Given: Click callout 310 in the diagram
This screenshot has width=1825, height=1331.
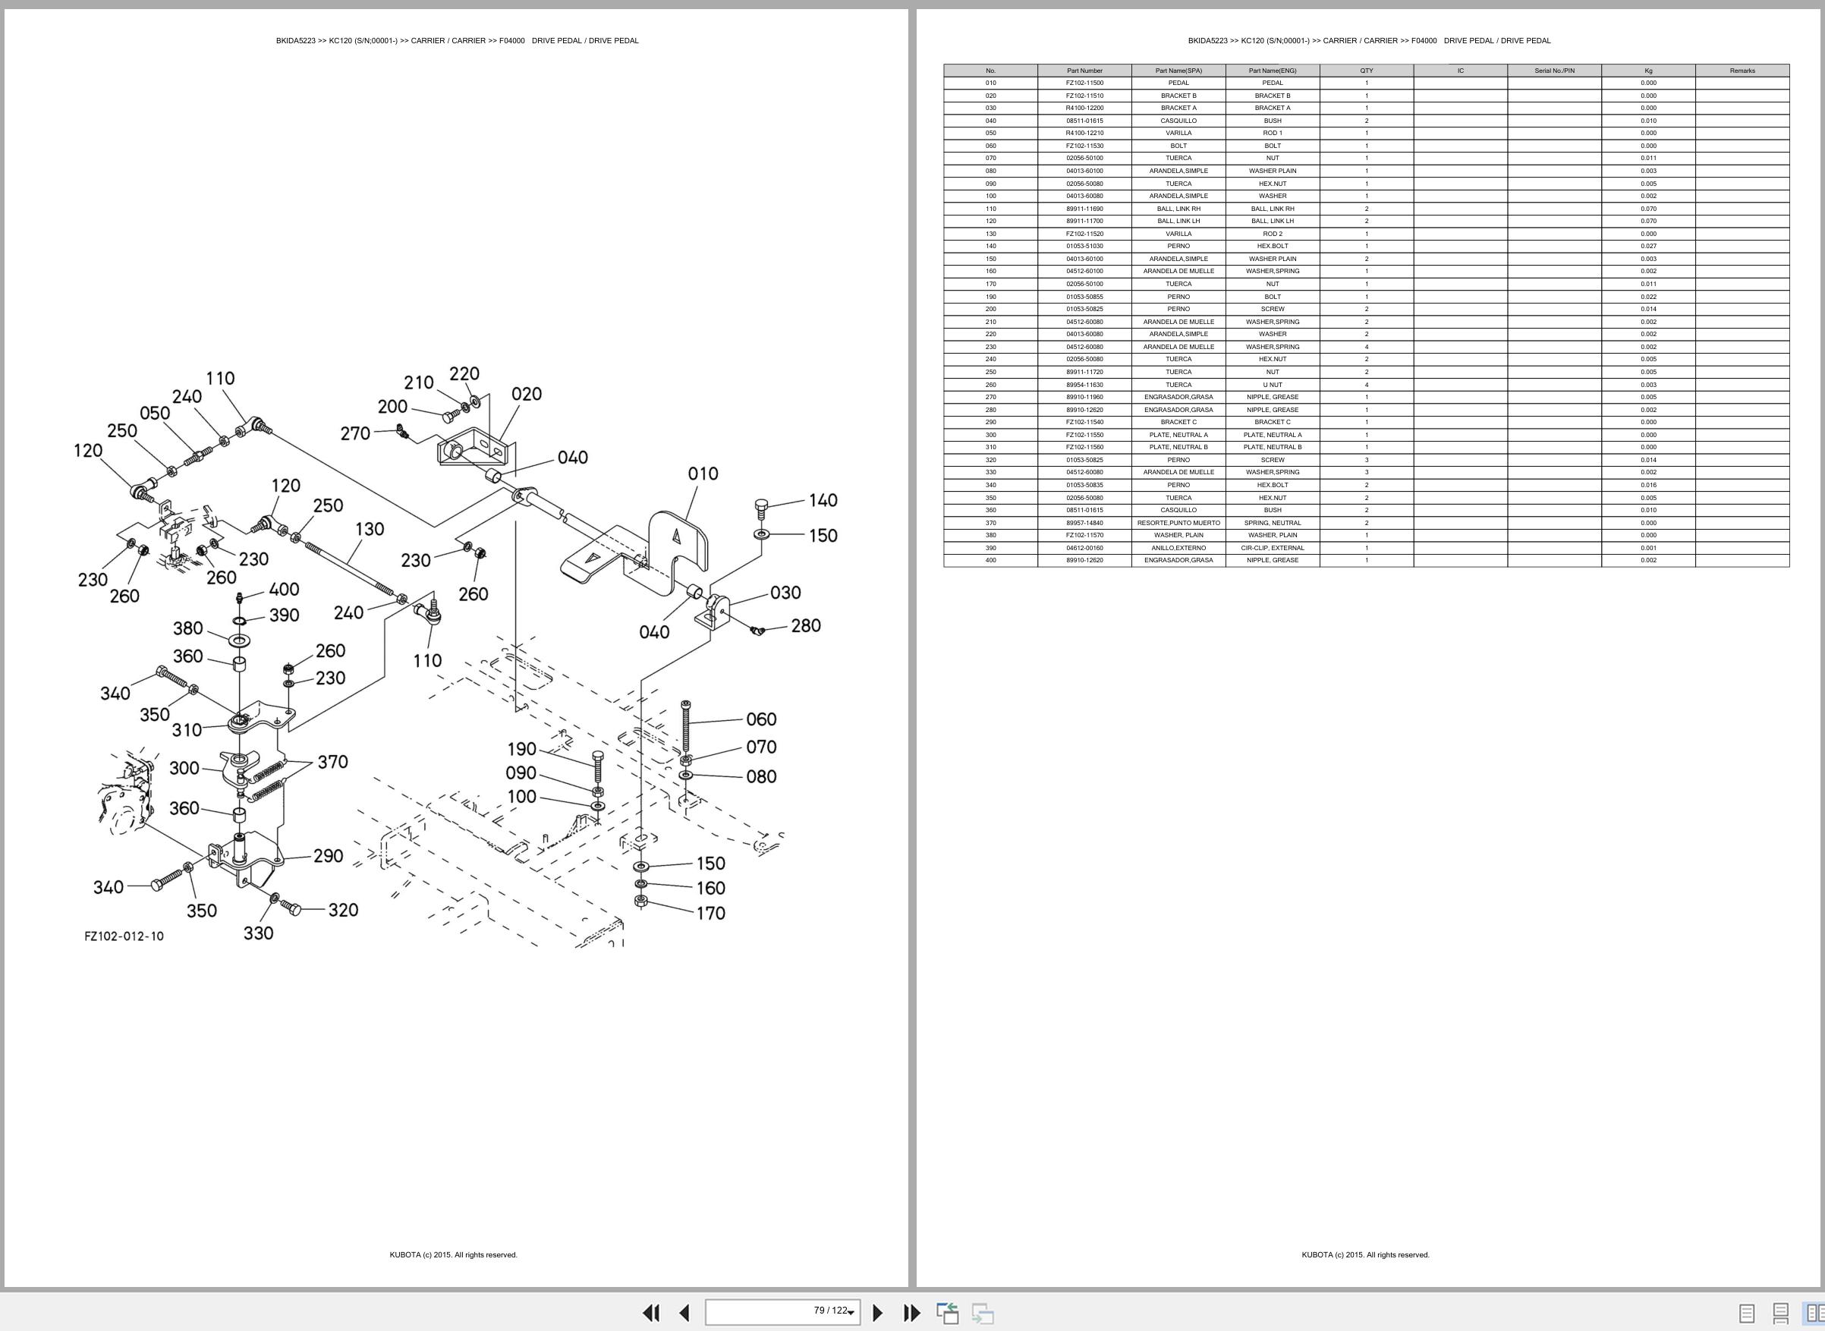Looking at the screenshot, I should point(186,730).
